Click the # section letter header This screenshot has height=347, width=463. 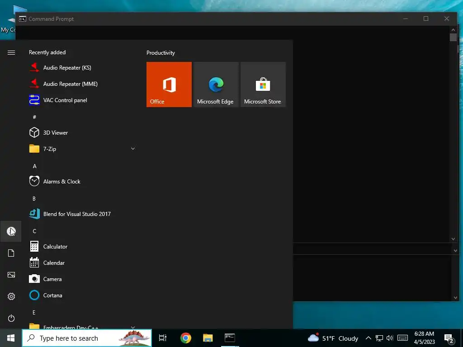[34, 117]
